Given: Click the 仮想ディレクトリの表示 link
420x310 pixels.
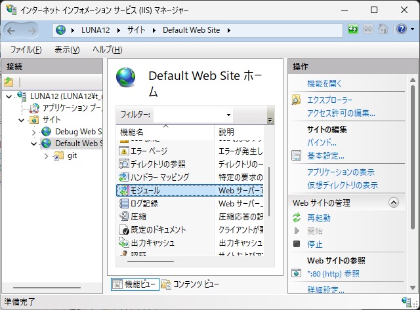Looking at the screenshot, I should click(343, 185).
